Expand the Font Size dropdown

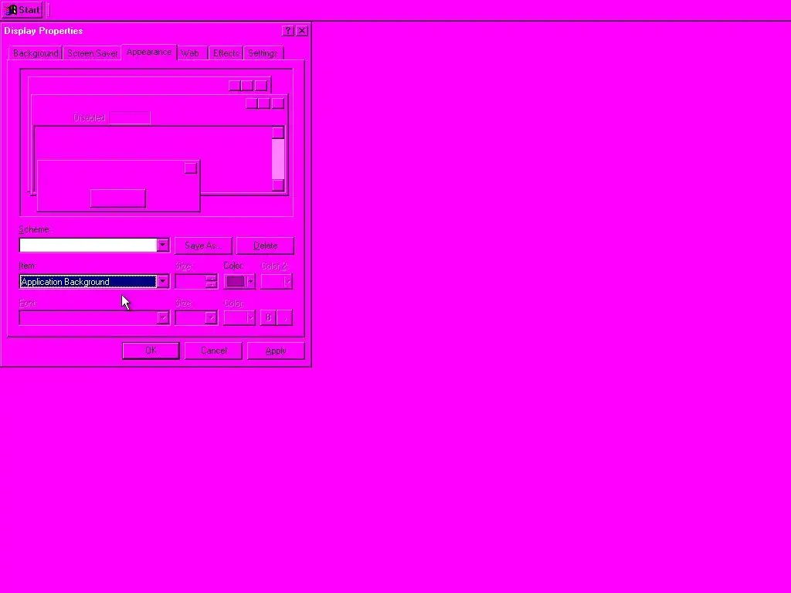(211, 317)
